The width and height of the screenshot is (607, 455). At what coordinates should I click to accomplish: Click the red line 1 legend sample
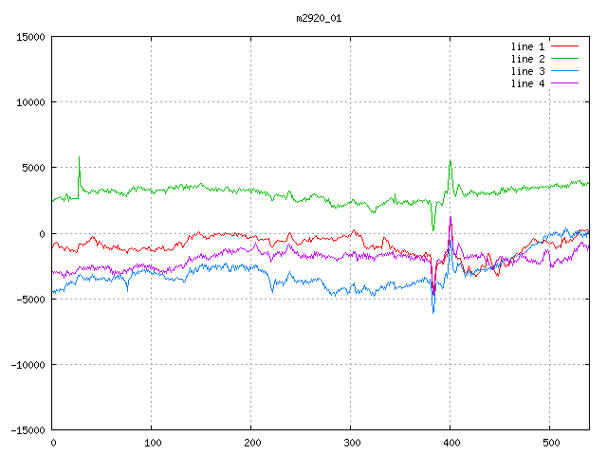point(564,46)
